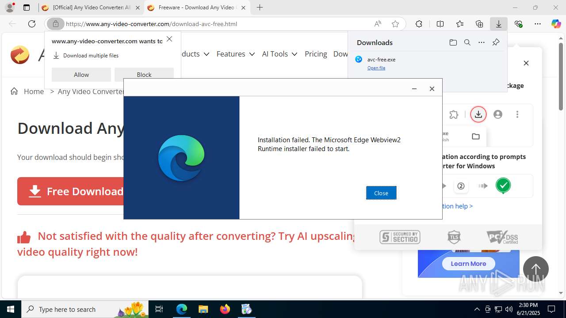Click the Edge profile avatar icon
Image resolution: width=566 pixels, height=318 pixels.
click(10, 8)
